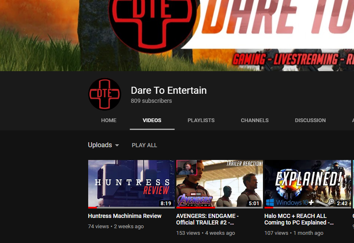Open the Halo Explained video thumbnail
This screenshot has width=354, height=243.
click(308, 184)
